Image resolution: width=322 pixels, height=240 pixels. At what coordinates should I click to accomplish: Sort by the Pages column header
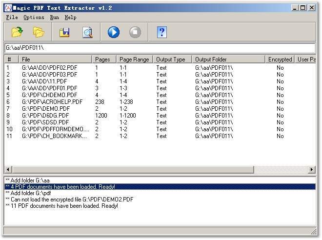pos(104,60)
